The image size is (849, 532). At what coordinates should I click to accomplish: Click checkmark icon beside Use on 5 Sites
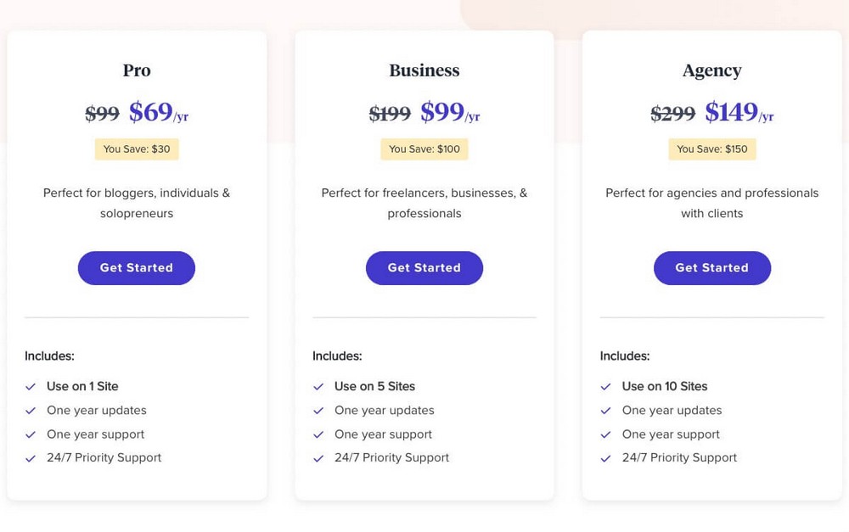point(318,387)
